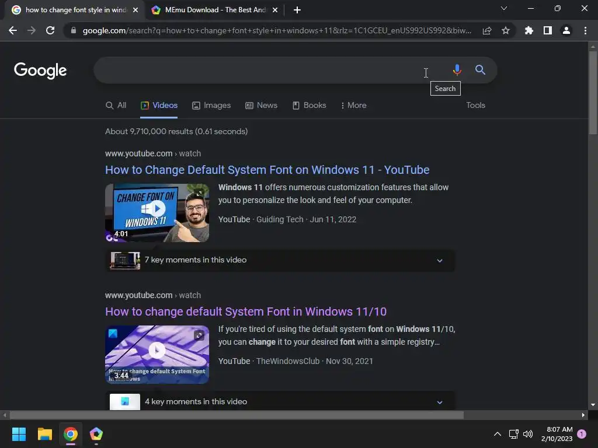Play the Guiding Tech video thumbnail
This screenshot has width=598, height=448.
coord(157,212)
